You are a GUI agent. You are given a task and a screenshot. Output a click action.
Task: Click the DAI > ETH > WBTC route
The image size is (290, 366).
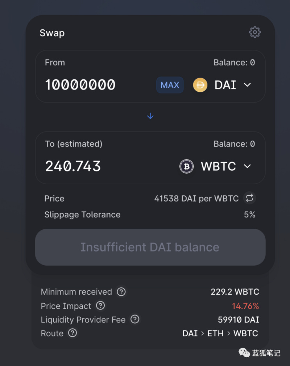(220, 333)
